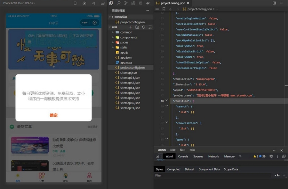Screen dimensions: 288x189
Task: Open the Network tab in debugger
Action: pos(213,156)
